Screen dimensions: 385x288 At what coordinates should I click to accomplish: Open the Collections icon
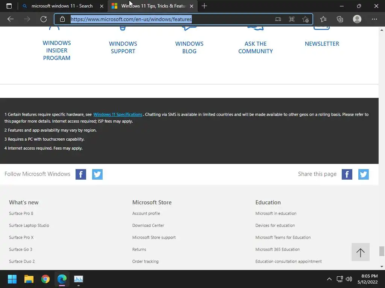[340, 19]
